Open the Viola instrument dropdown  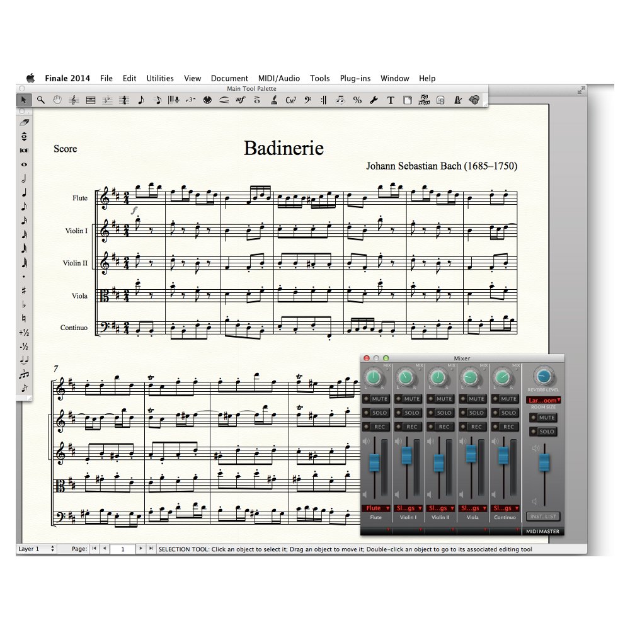click(472, 508)
